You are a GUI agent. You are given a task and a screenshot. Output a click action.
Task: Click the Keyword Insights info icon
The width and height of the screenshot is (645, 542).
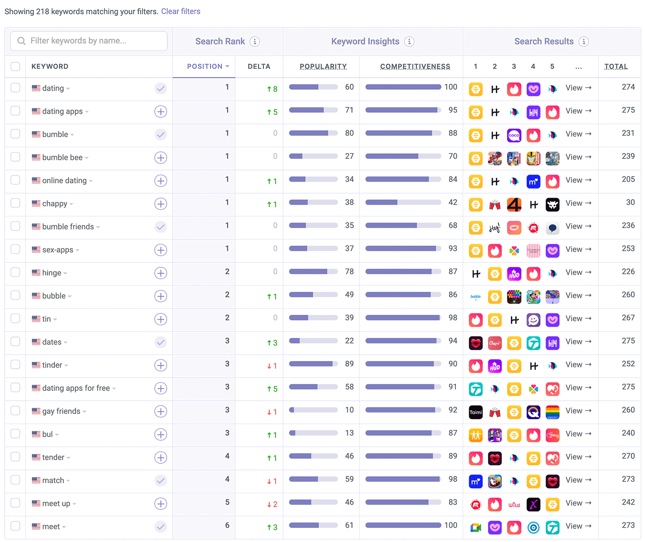[x=409, y=42]
